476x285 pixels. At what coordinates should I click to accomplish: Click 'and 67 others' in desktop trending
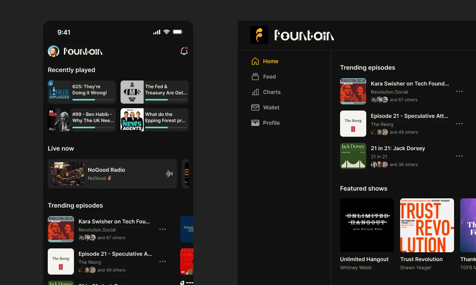tap(404, 100)
